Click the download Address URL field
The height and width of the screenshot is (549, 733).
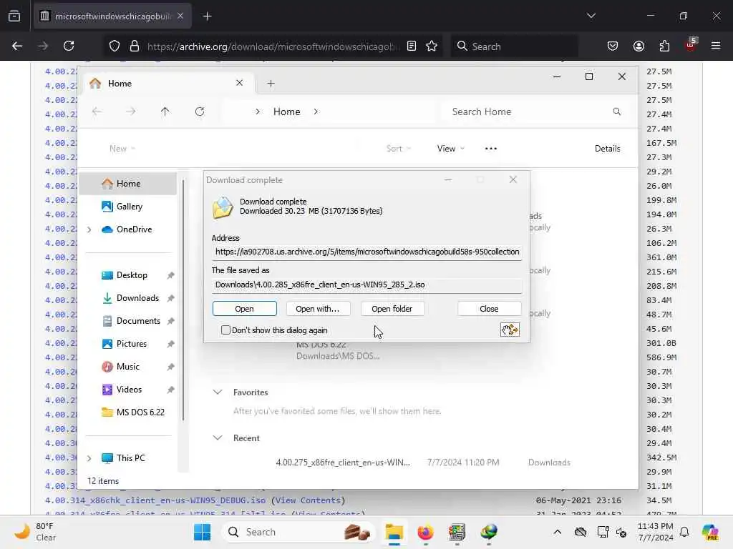[x=367, y=252]
